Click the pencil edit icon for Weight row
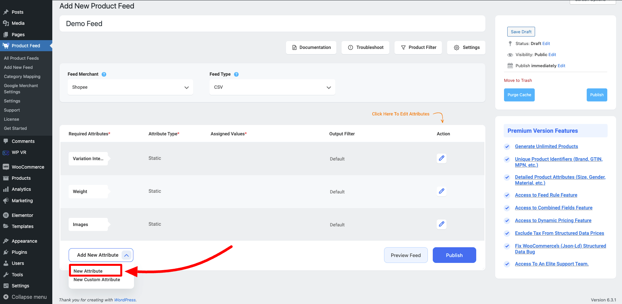 point(442,191)
